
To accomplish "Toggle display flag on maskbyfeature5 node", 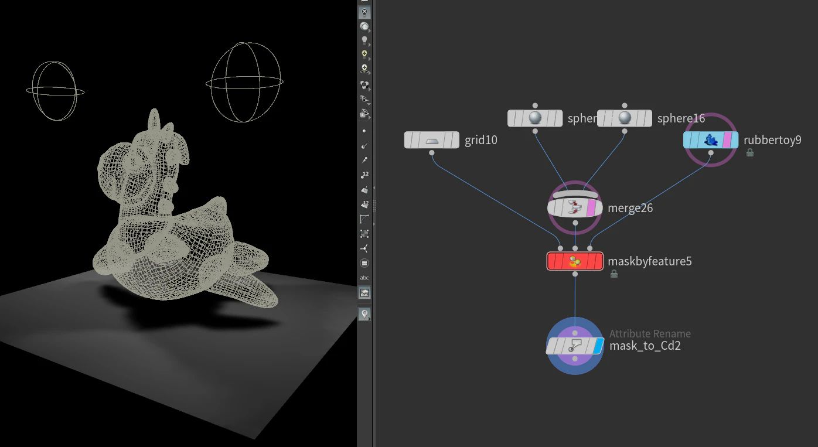I will pyautogui.click(x=598, y=261).
